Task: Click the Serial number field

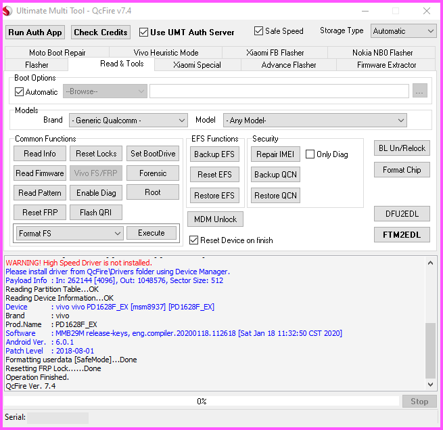Action: (x=58, y=418)
